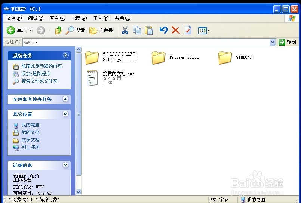Open Properties with the checkmark page icon

188,30
